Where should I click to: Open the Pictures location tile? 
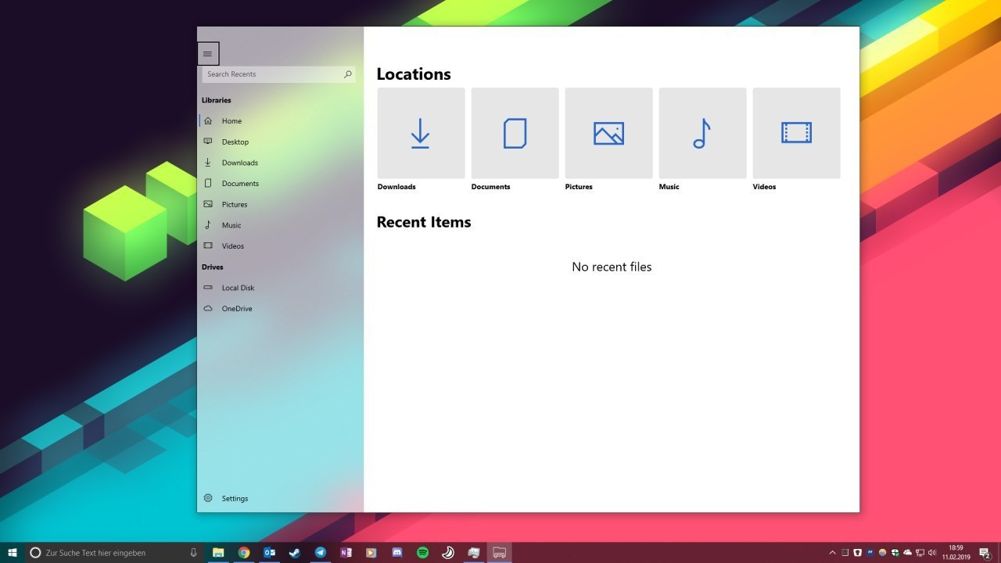coord(608,133)
